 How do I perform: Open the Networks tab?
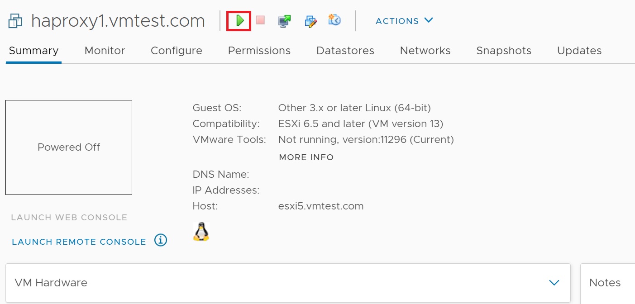425,51
